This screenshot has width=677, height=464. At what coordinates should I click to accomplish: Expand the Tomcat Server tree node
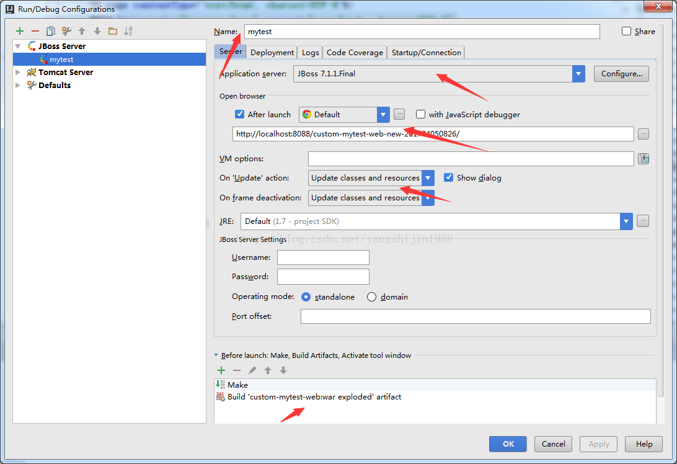(18, 72)
